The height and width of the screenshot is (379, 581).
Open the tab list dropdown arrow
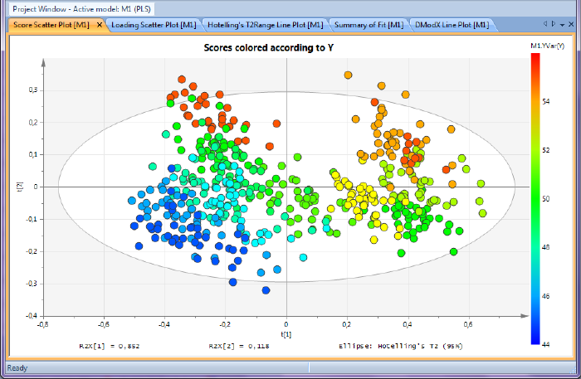tap(562, 25)
